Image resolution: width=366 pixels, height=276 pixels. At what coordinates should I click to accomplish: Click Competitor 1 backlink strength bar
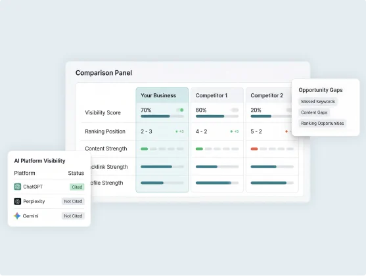pyautogui.click(x=217, y=167)
